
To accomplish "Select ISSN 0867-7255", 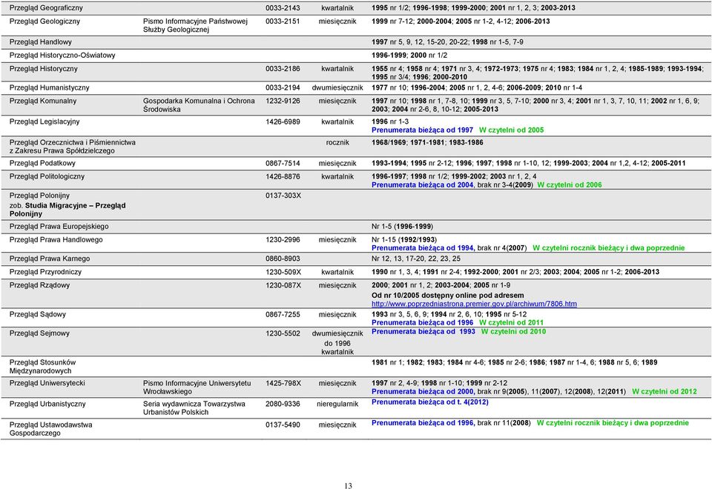I will click(x=283, y=314).
